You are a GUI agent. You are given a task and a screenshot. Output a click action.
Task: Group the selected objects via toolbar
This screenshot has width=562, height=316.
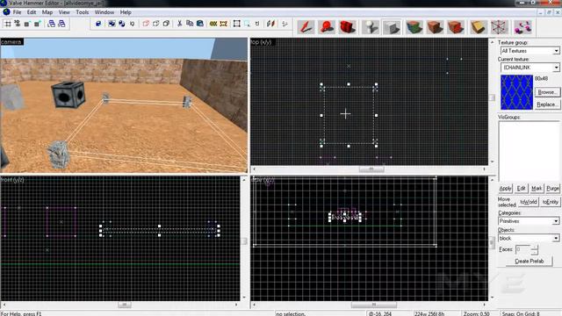coord(112,24)
